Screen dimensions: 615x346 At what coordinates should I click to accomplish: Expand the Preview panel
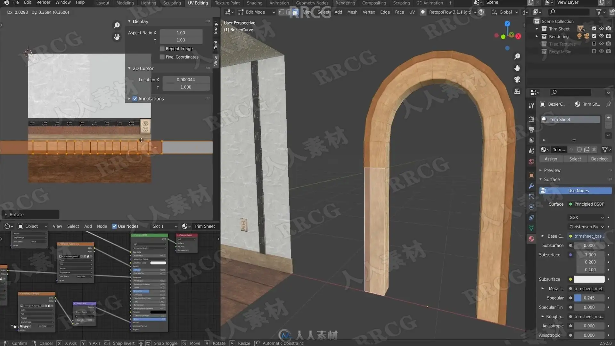click(x=540, y=170)
